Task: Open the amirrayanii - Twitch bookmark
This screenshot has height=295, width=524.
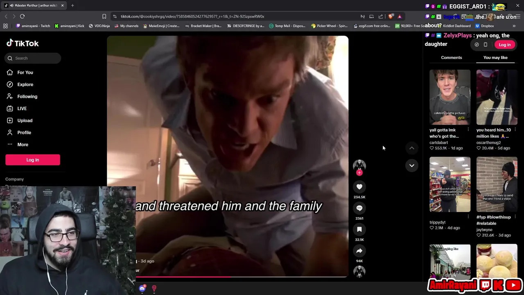Action: tap(33, 26)
